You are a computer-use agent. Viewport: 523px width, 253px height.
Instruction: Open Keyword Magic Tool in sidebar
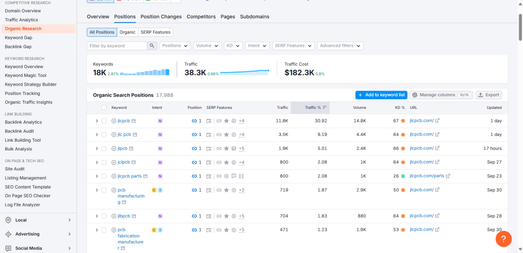[x=26, y=75]
